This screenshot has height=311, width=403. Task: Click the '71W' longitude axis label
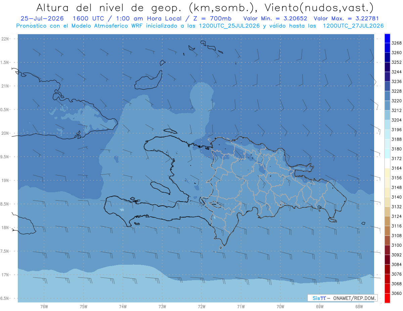241,307
